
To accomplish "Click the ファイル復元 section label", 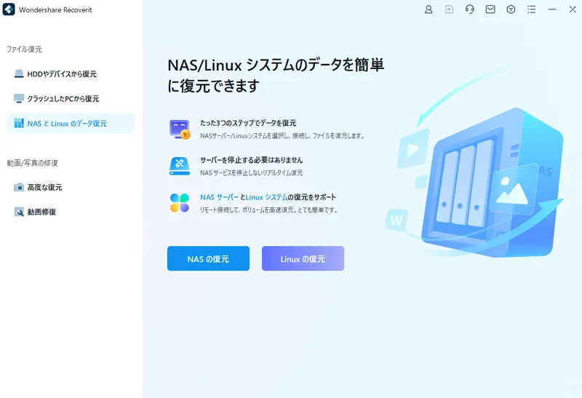I will pyautogui.click(x=24, y=49).
